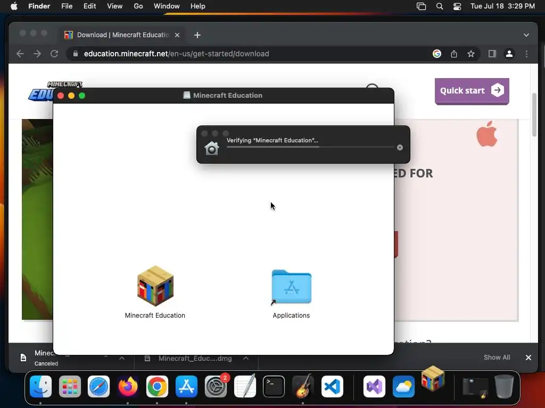The image size is (545, 408).
Task: Zoom the Minecraft Education disk window
Action: point(82,96)
